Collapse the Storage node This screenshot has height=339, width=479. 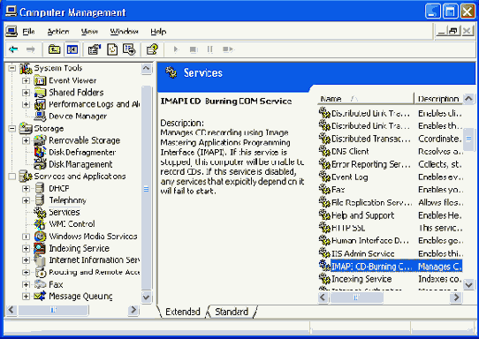(x=11, y=129)
